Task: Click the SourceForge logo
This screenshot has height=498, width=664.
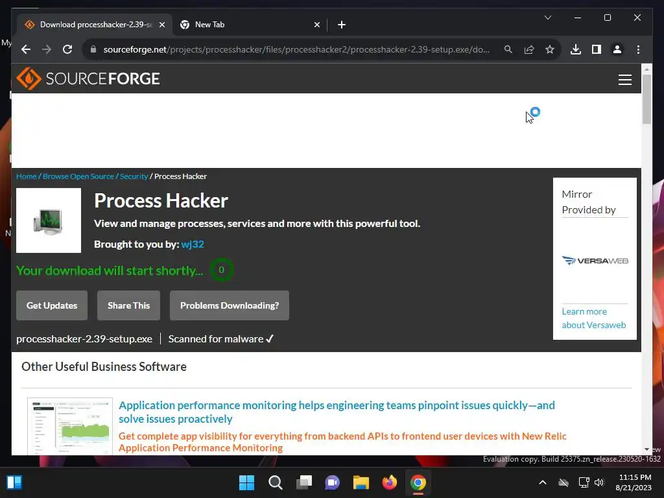Action: (x=88, y=78)
